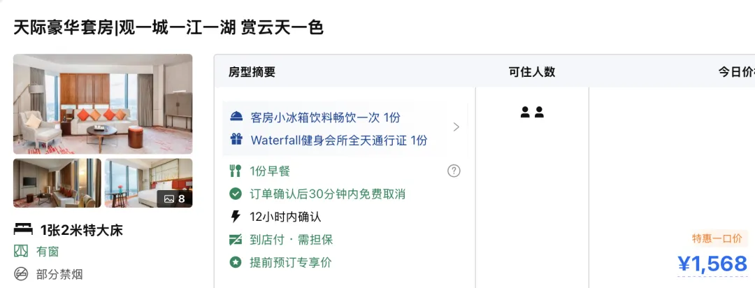
Task: Click the two-guest occupancy icon
Action: [532, 112]
